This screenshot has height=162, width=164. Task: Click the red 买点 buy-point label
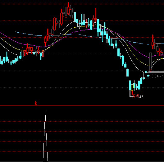tap(136, 96)
